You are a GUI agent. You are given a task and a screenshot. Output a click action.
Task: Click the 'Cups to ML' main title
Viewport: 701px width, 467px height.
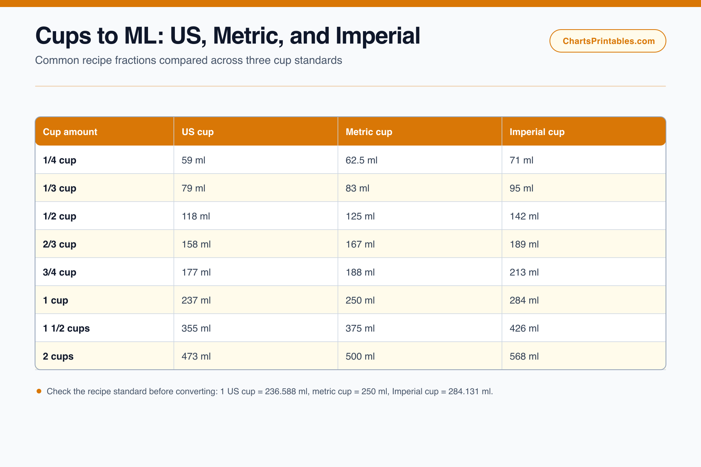click(x=228, y=36)
